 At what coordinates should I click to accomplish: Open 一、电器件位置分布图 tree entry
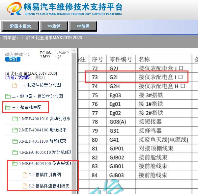(x=40, y=85)
